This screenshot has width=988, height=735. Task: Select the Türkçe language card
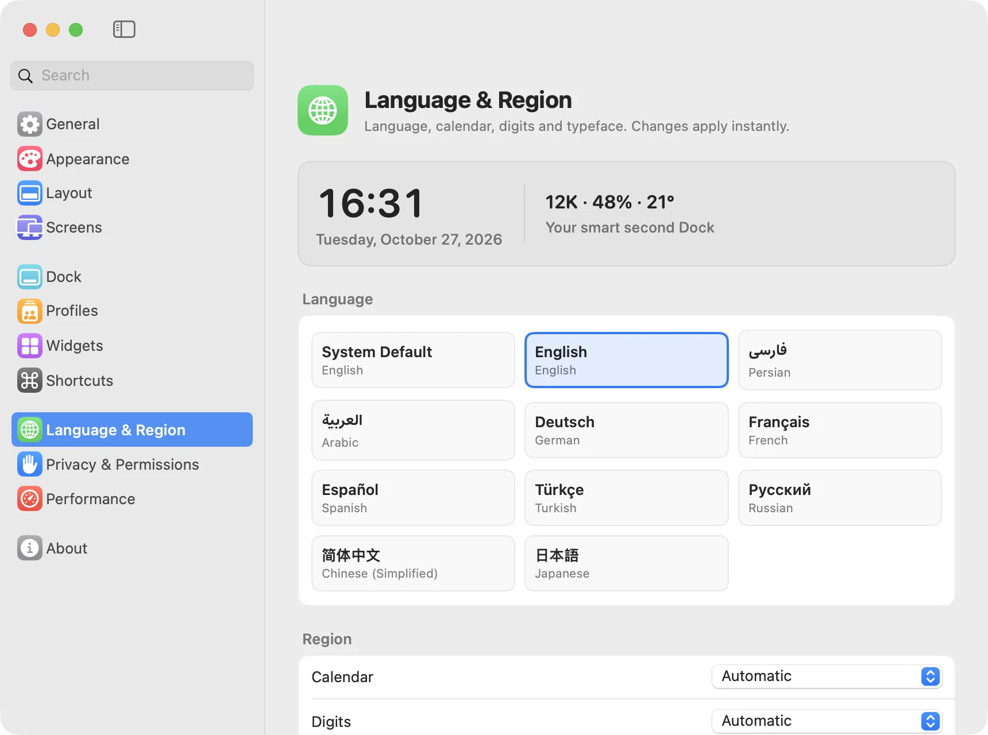pos(627,498)
